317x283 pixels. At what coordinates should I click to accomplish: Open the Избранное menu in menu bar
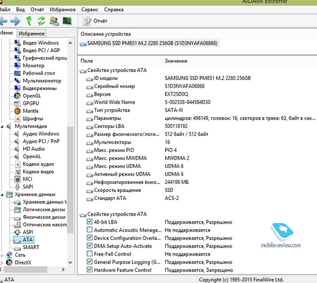(x=63, y=10)
